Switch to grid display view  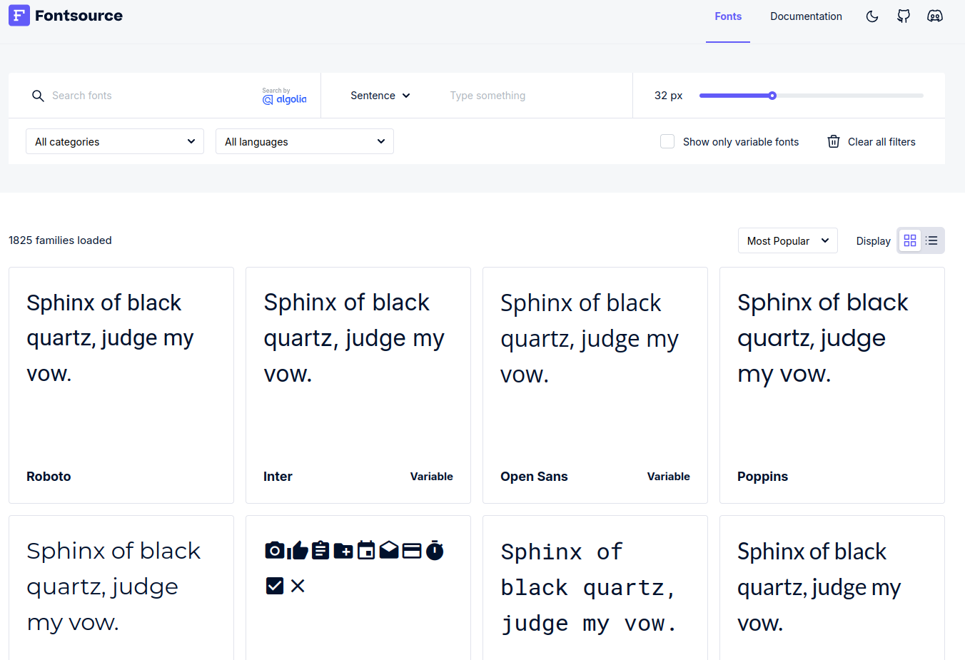pyautogui.click(x=910, y=241)
